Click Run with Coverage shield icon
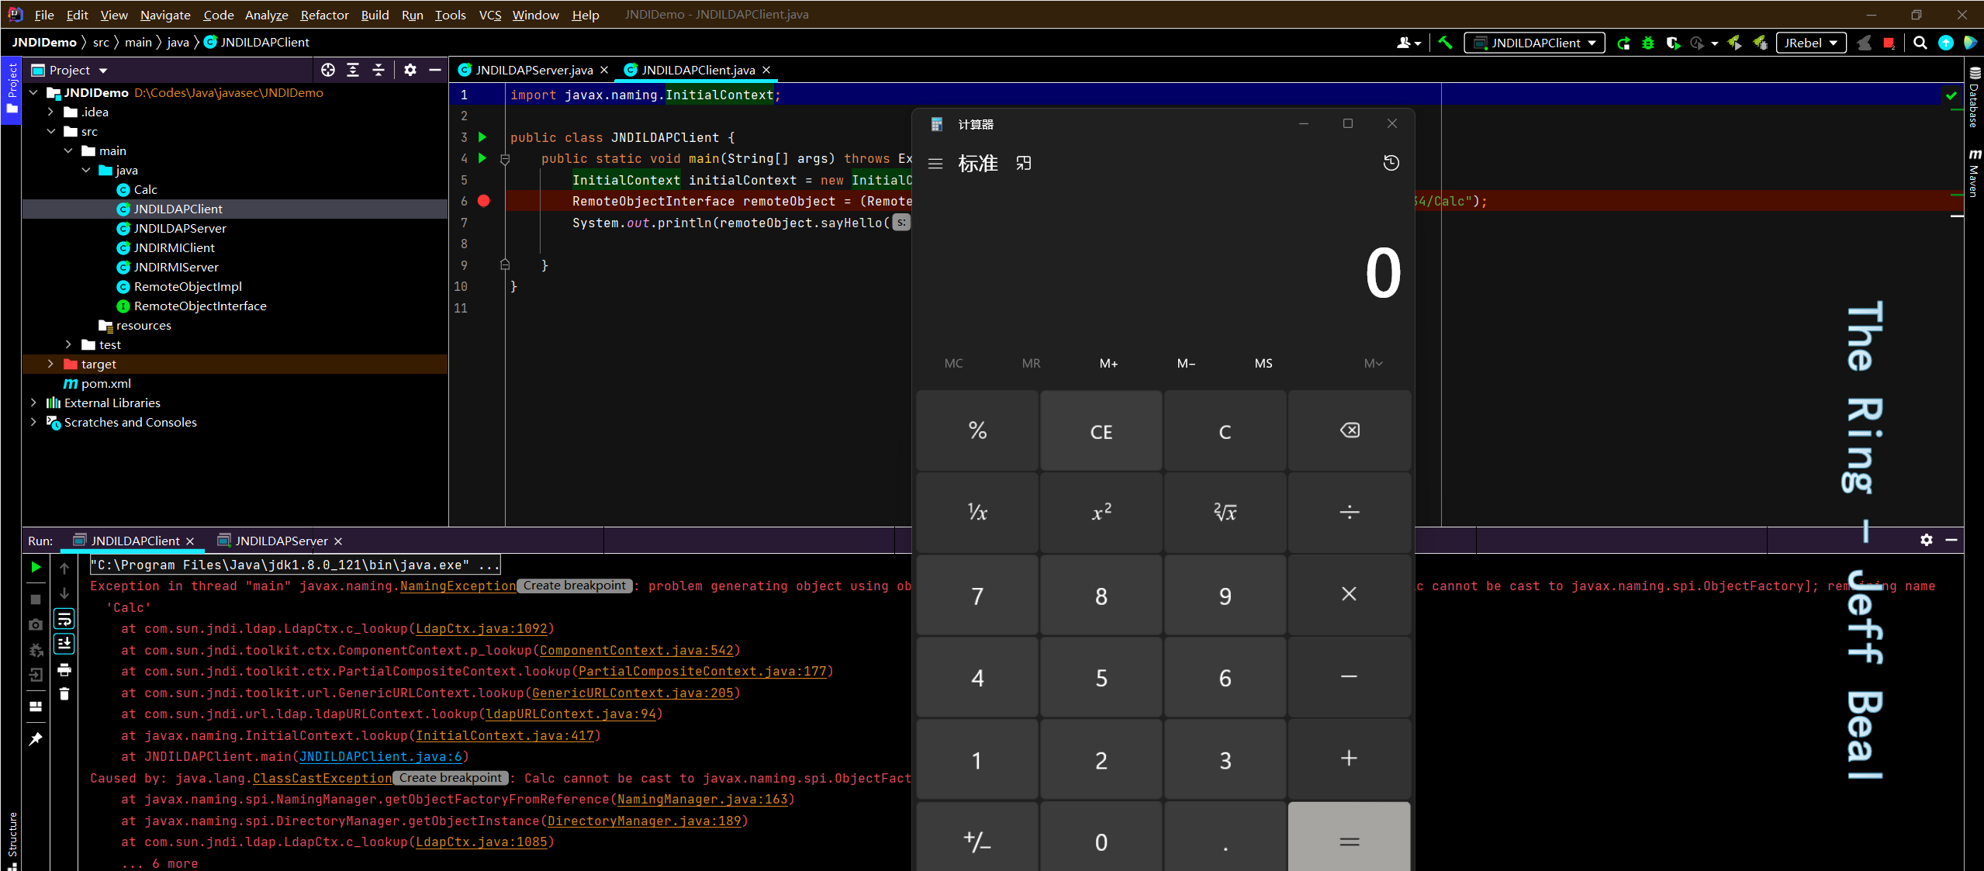This screenshot has height=871, width=1984. click(x=1672, y=43)
